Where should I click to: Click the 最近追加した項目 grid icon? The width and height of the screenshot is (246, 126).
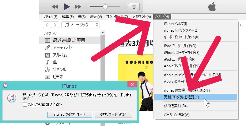pyautogui.click(x=47, y=40)
